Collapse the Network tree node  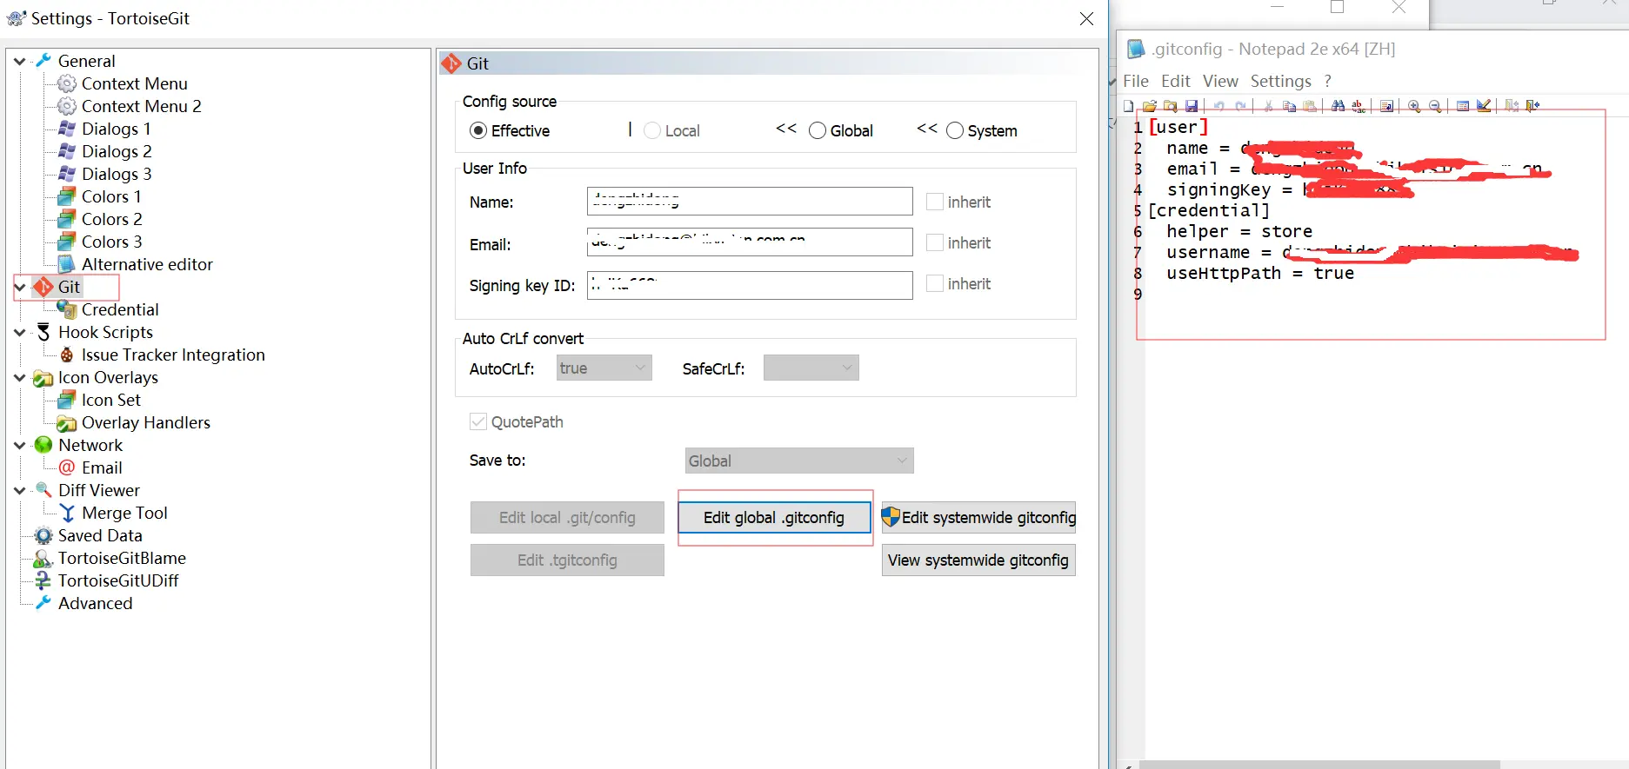click(x=20, y=445)
